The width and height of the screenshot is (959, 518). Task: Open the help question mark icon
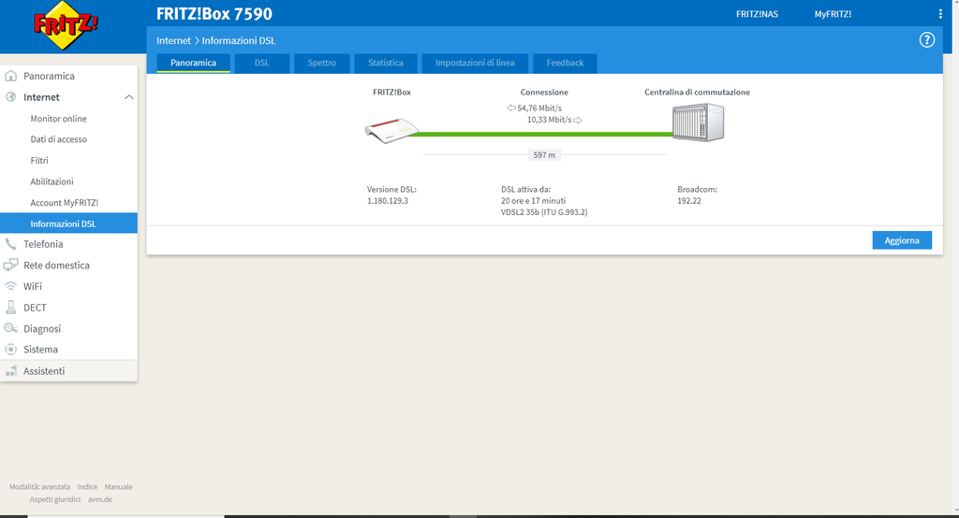[926, 40]
